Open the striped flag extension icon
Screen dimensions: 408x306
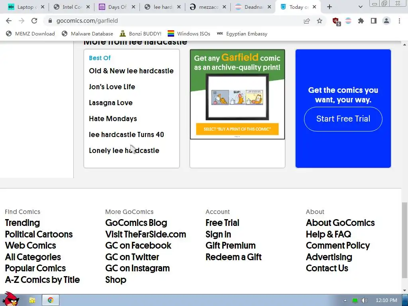tap(348, 21)
